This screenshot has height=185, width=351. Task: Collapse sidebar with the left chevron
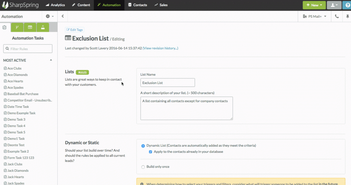(63, 16)
